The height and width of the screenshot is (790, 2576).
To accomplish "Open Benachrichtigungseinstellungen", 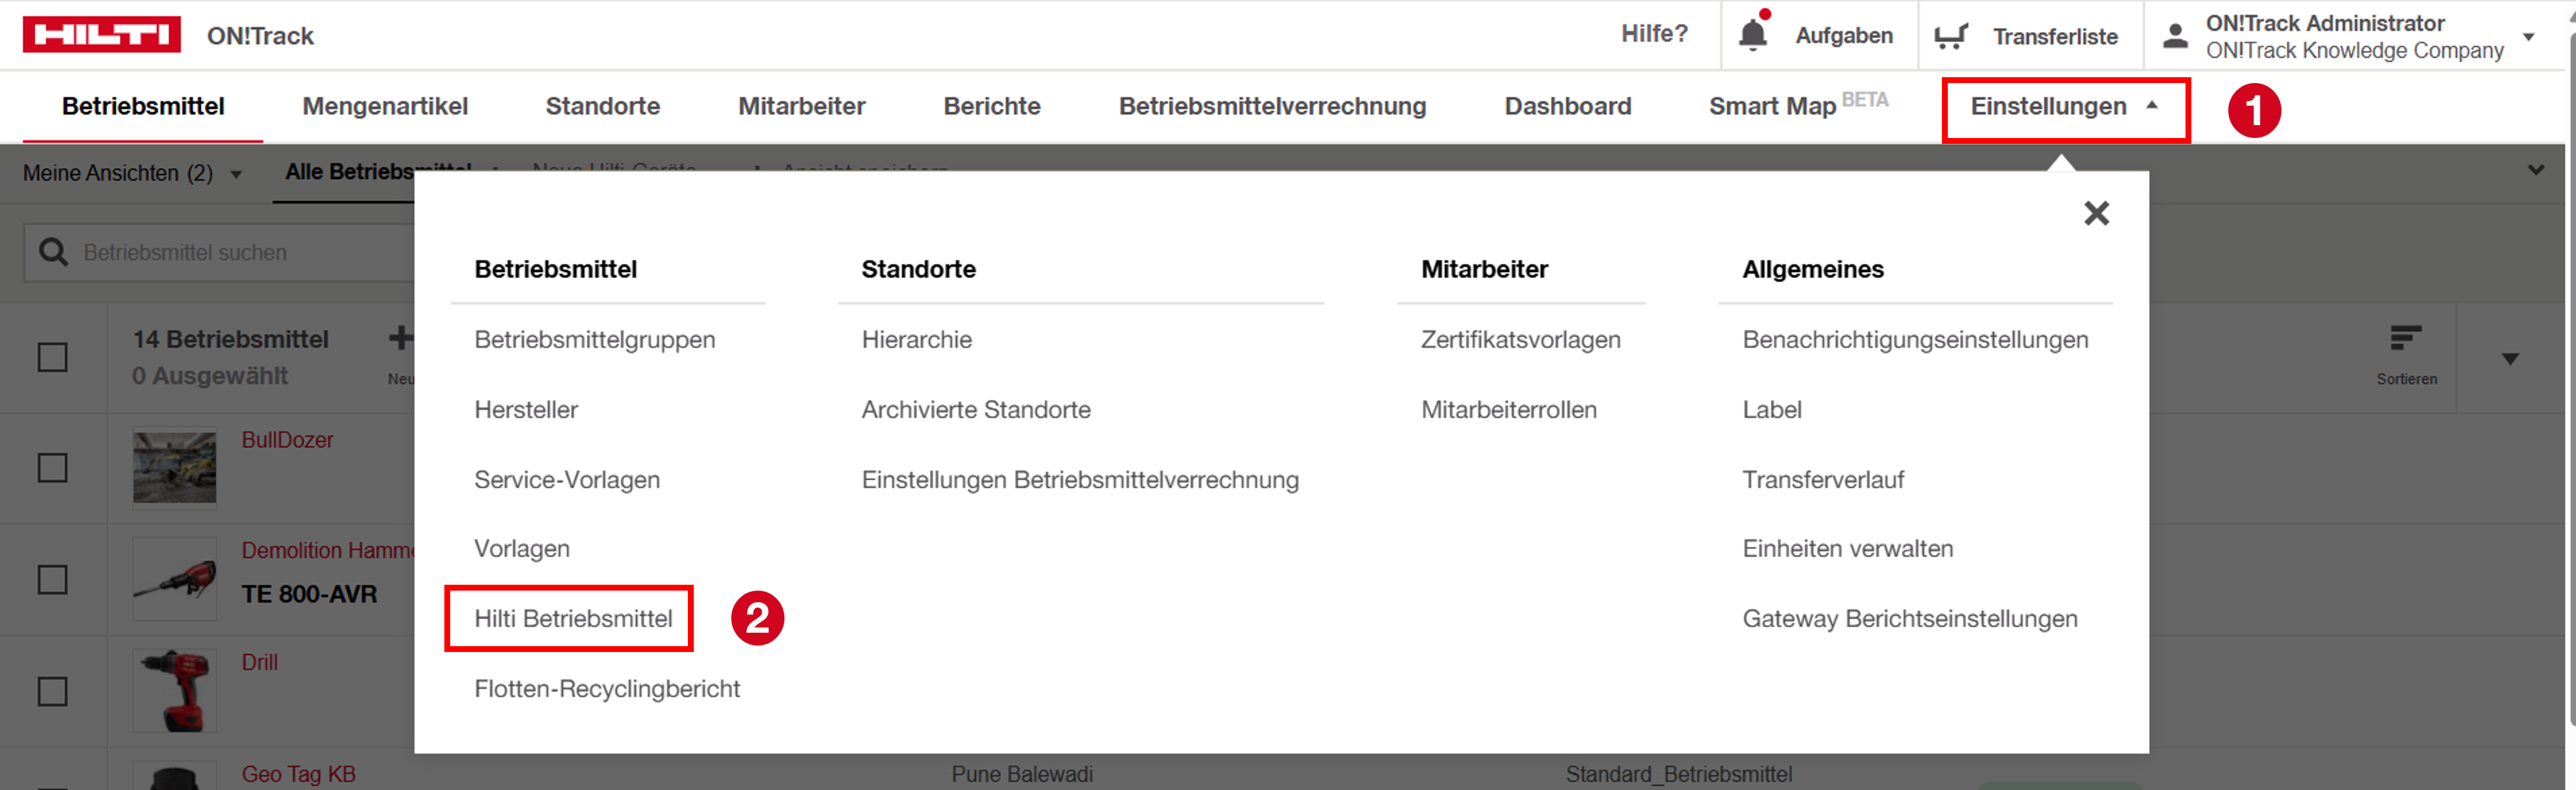I will 1915,340.
